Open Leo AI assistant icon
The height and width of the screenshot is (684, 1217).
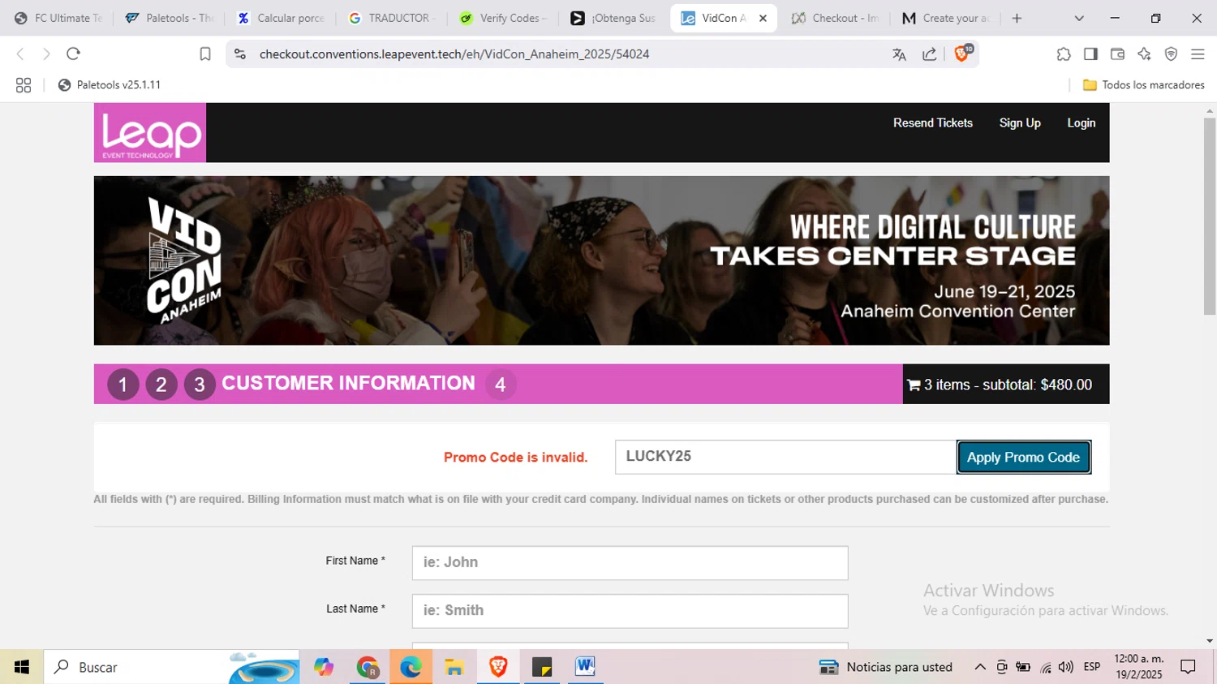pyautogui.click(x=1144, y=54)
